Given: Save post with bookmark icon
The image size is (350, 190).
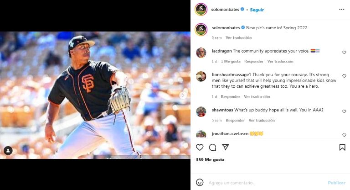Looking at the screenshot, I should 342,148.
